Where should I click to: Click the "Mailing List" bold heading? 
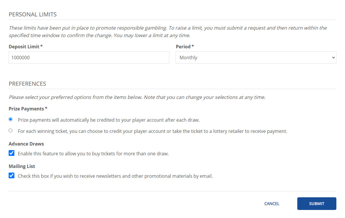[x=22, y=166]
